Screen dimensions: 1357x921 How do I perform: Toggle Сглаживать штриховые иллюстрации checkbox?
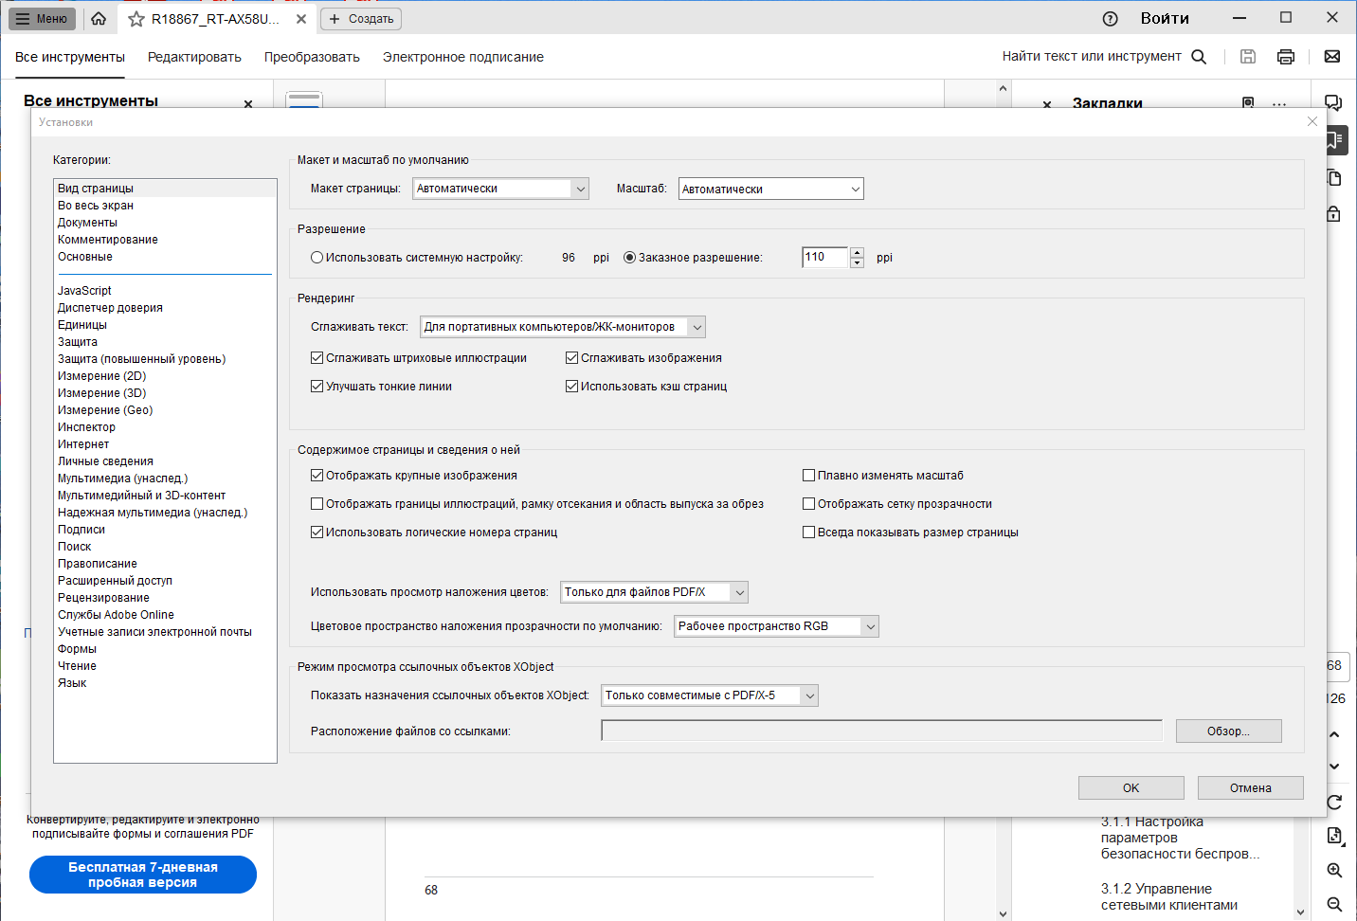[317, 358]
